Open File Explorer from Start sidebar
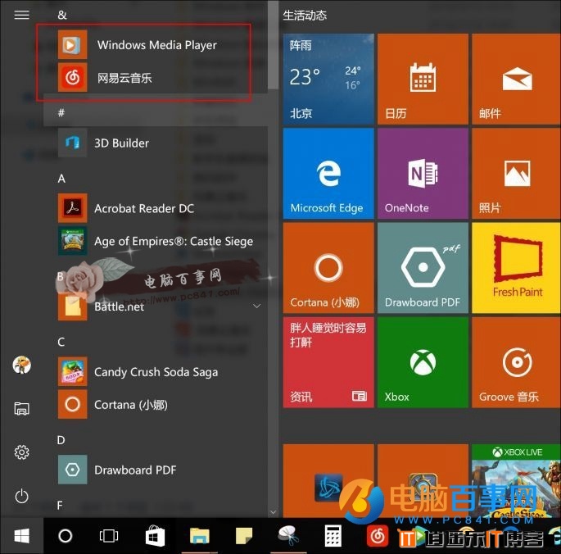This screenshot has width=561, height=554. (21, 408)
